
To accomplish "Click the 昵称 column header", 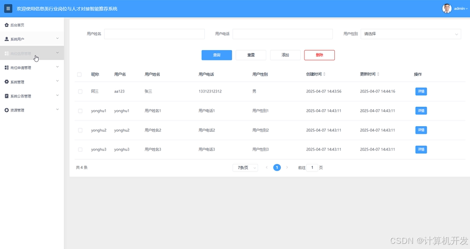I will [95, 74].
